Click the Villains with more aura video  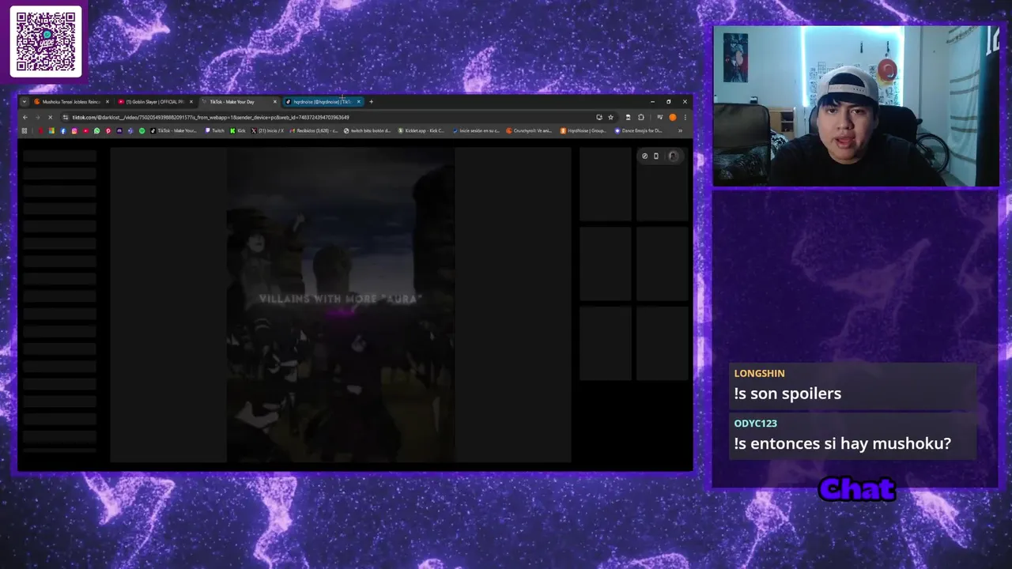tap(341, 304)
